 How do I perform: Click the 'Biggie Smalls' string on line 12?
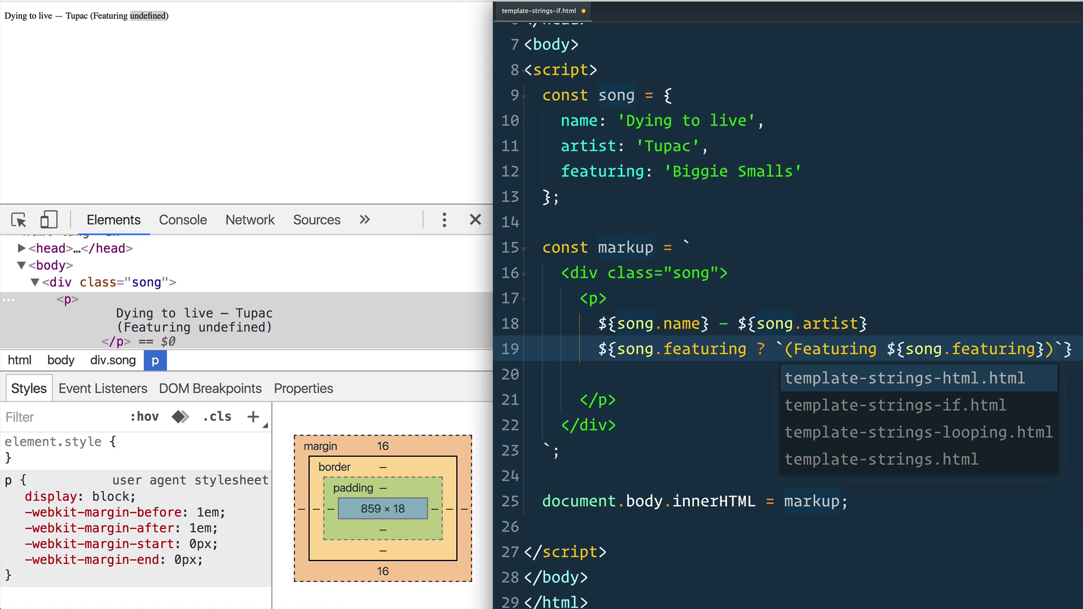click(732, 171)
